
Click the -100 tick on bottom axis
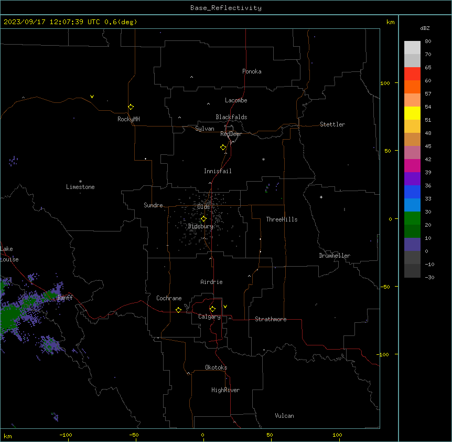(x=66, y=435)
